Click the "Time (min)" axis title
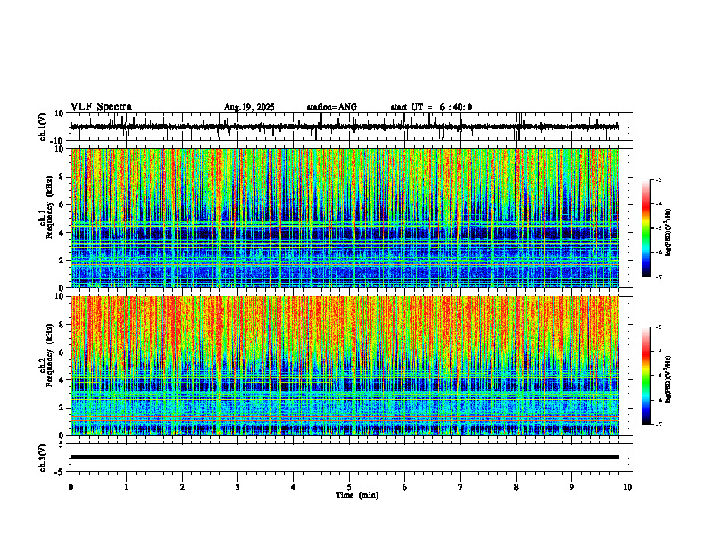 tap(357, 495)
